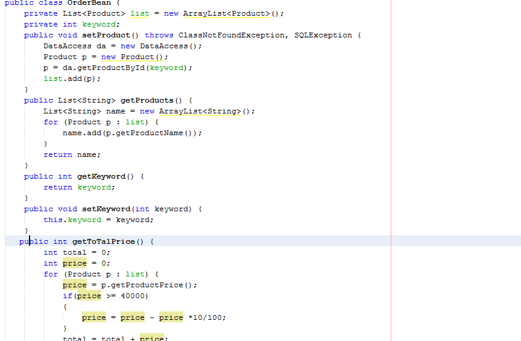
Task: Click the red right-margin guide line
Action: tap(391, 170)
